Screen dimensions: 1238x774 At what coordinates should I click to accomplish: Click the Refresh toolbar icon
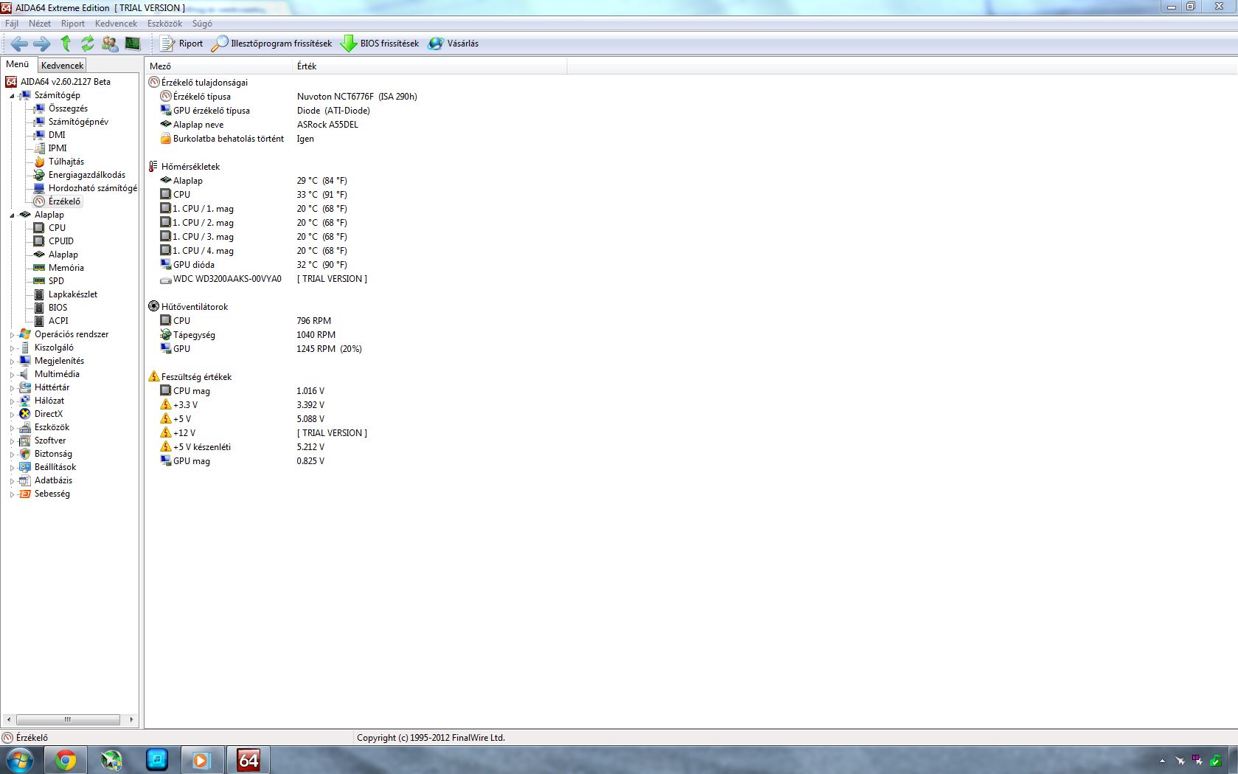pyautogui.click(x=87, y=44)
